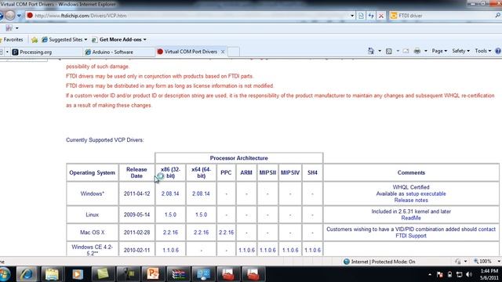Screen dimensions: 502x282
Task: Open Windows CE MIPSII driver 1.1.0.6
Action: [x=267, y=250]
